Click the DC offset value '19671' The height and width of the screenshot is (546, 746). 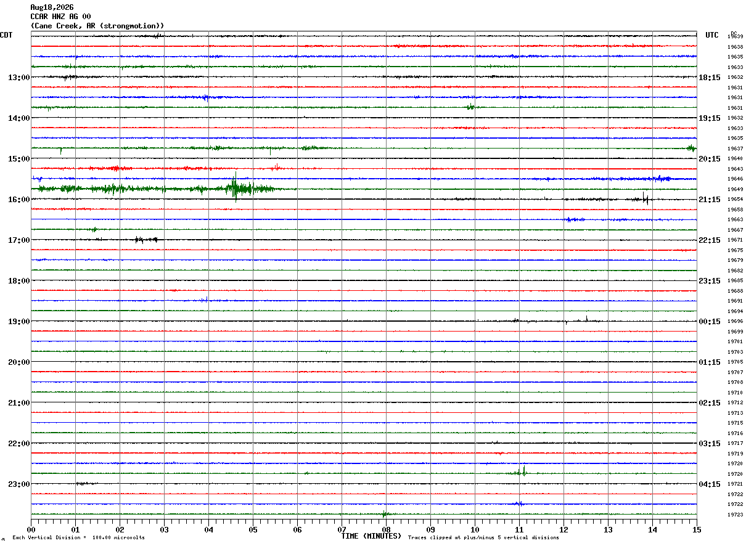point(735,240)
